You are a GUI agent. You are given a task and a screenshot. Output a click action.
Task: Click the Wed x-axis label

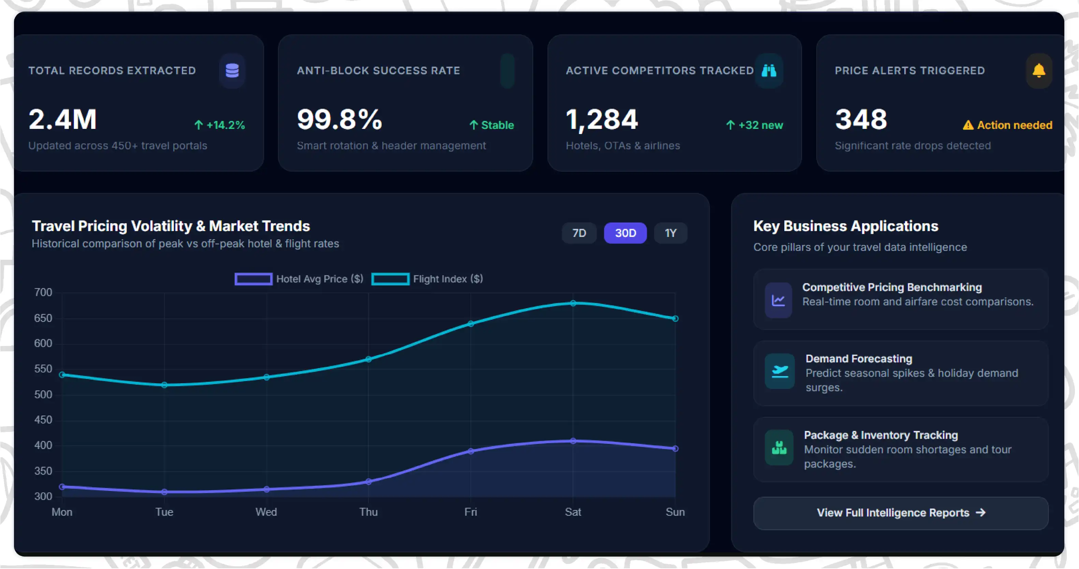[x=266, y=512]
